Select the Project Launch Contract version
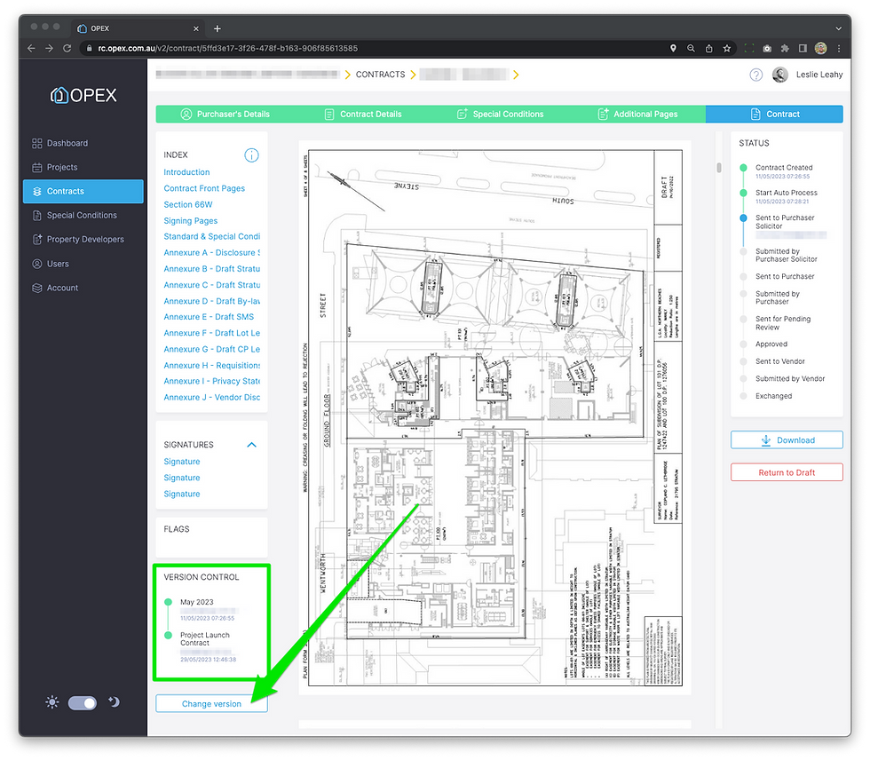Image resolution: width=870 pixels, height=760 pixels. click(204, 639)
